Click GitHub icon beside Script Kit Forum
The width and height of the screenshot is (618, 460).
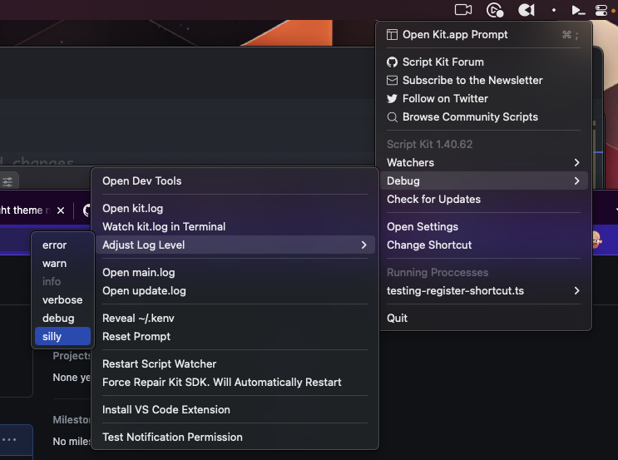392,62
